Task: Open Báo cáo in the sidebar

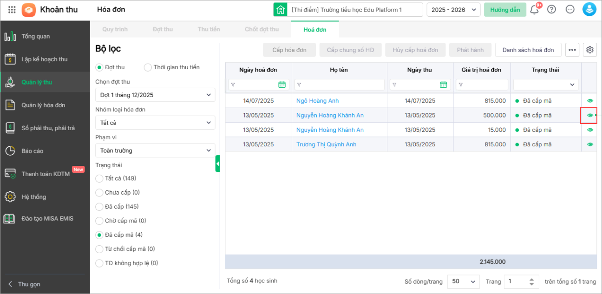Action: pos(33,151)
